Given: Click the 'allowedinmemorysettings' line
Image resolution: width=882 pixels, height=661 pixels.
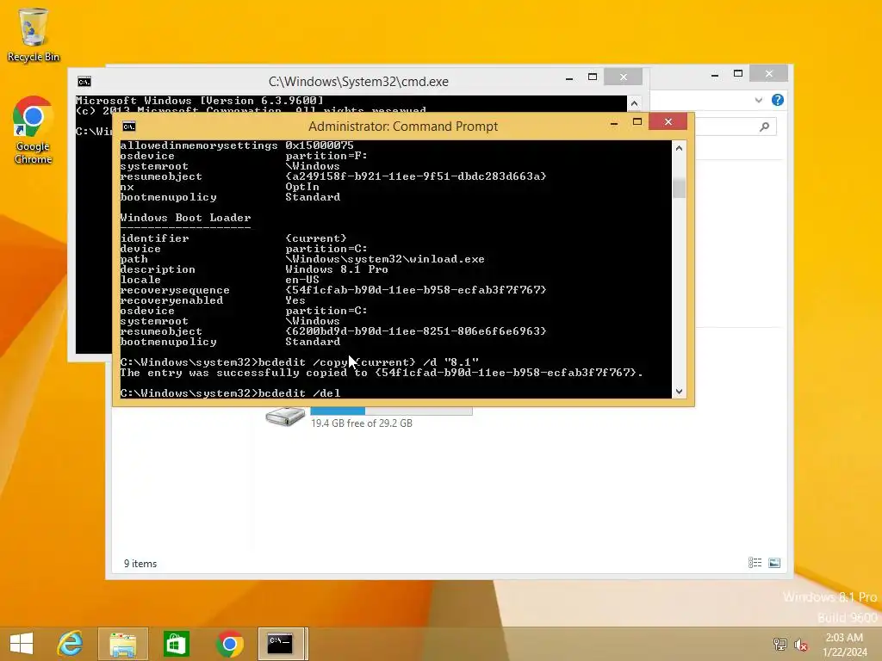Looking at the screenshot, I should click(237, 145).
